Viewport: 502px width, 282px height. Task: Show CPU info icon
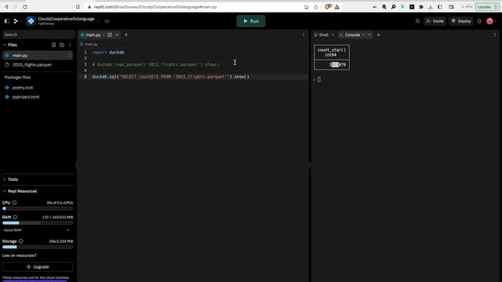pyautogui.click(x=14, y=203)
